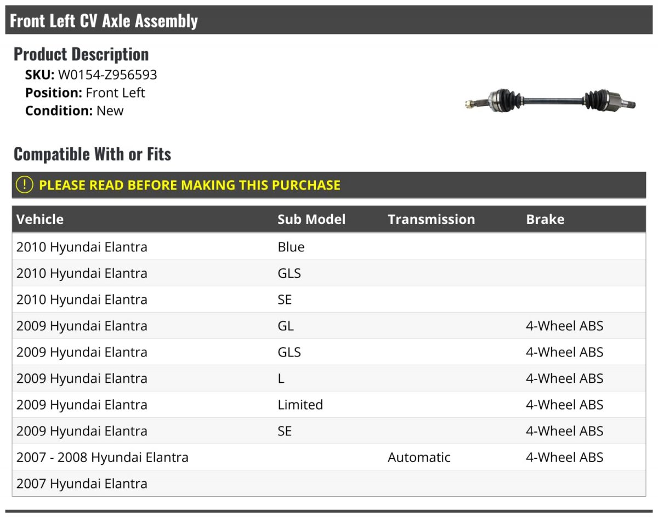Click the SKU number W0154-Z956593
The height and width of the screenshot is (518, 658).
[x=107, y=75]
